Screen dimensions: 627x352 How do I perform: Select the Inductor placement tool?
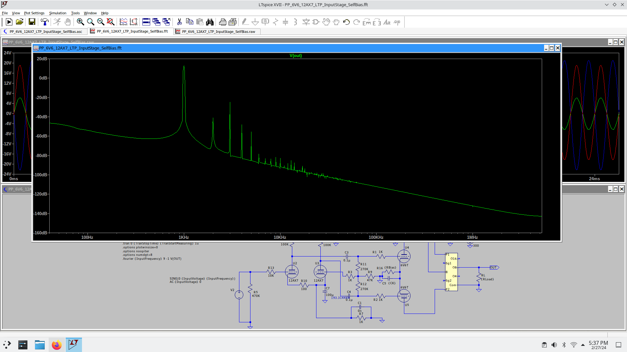tap(296, 22)
